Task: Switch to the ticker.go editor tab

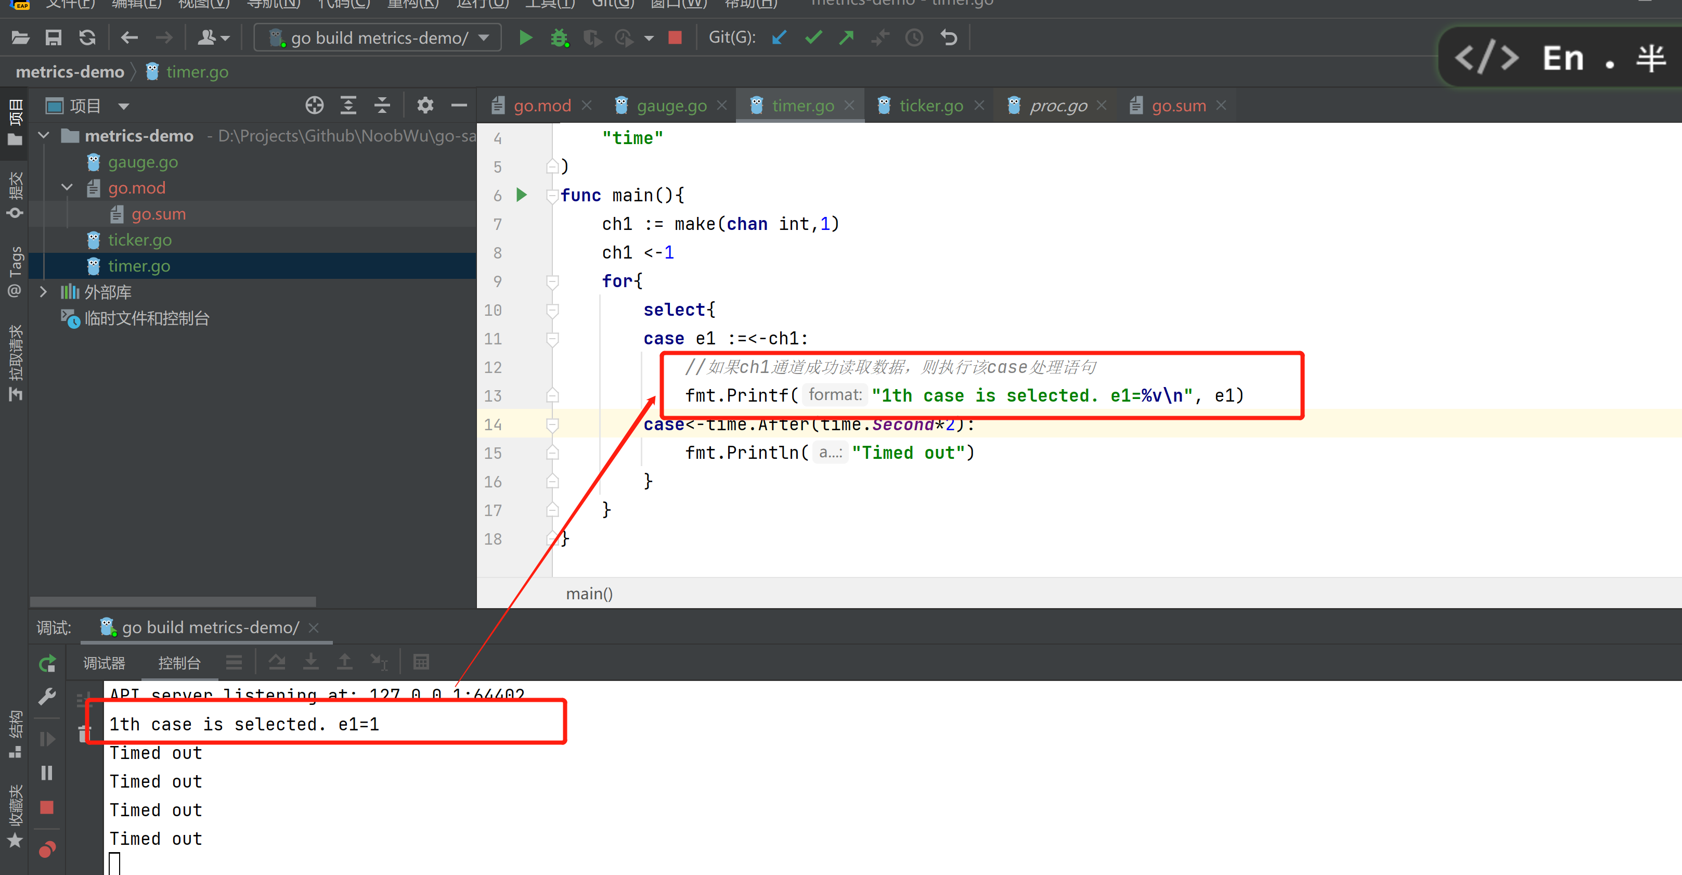Action: (930, 106)
